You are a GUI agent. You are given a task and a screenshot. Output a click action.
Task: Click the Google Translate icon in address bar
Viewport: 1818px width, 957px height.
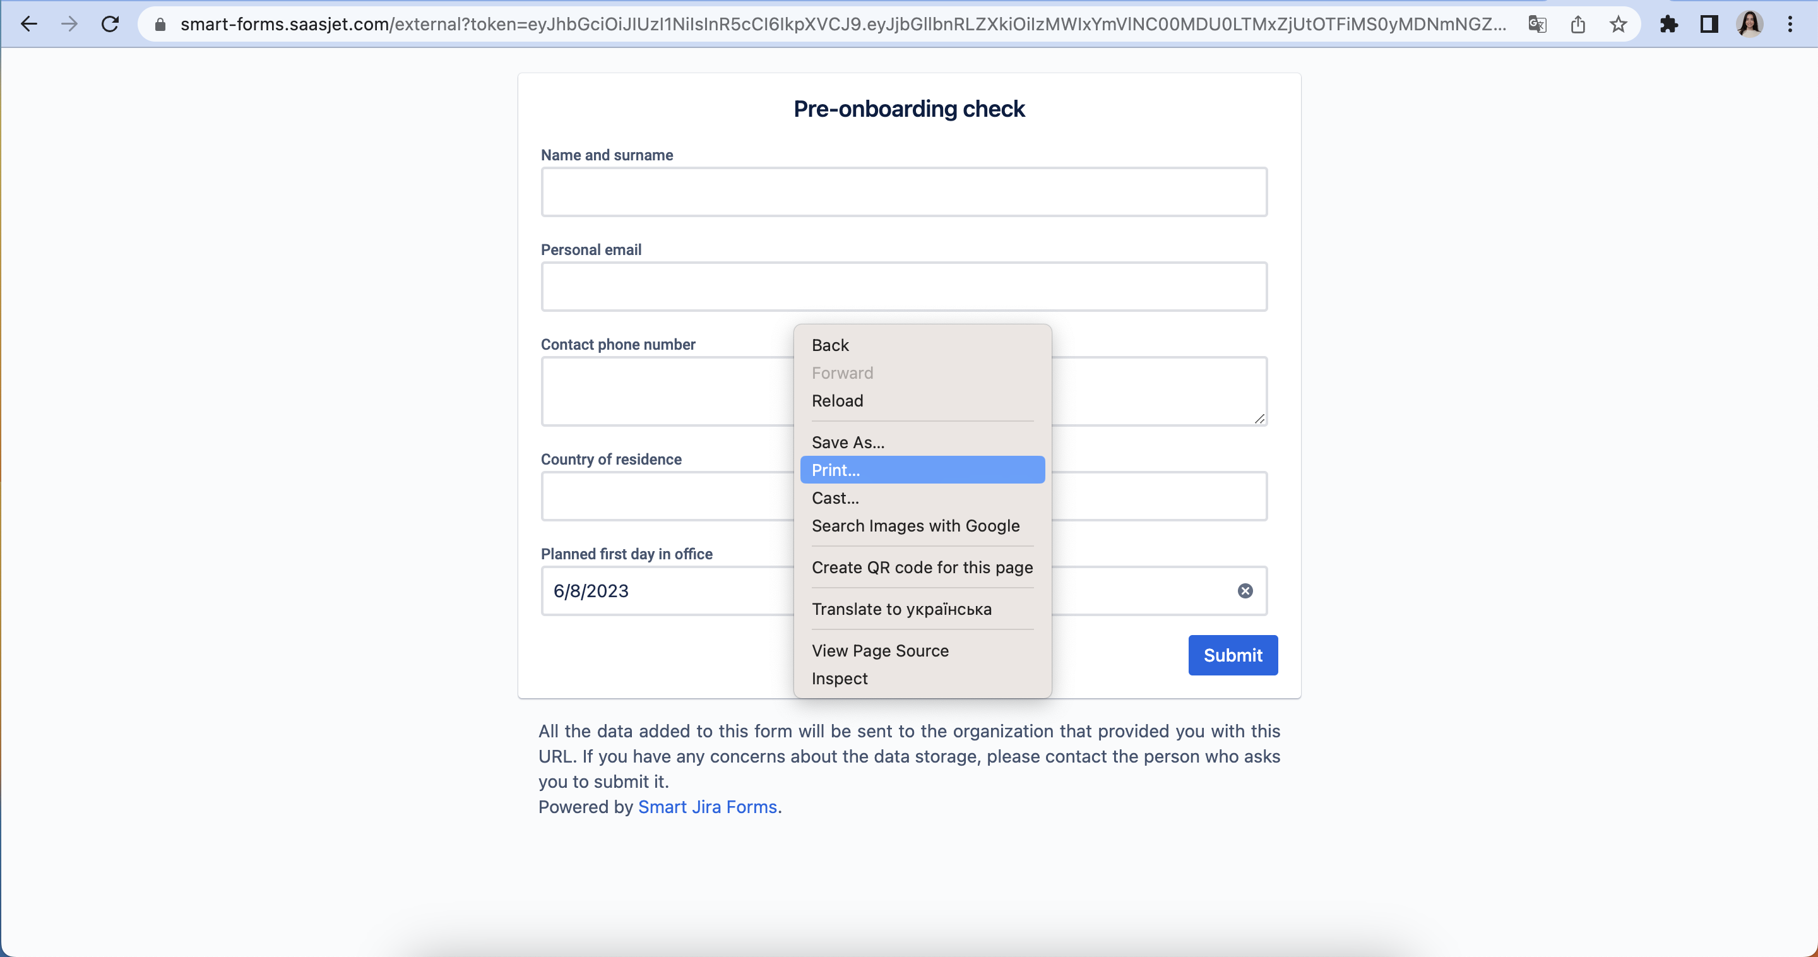pos(1536,24)
